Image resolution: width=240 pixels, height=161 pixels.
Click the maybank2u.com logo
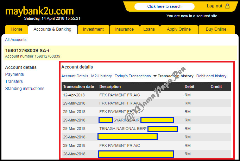pyautogui.click(x=39, y=11)
